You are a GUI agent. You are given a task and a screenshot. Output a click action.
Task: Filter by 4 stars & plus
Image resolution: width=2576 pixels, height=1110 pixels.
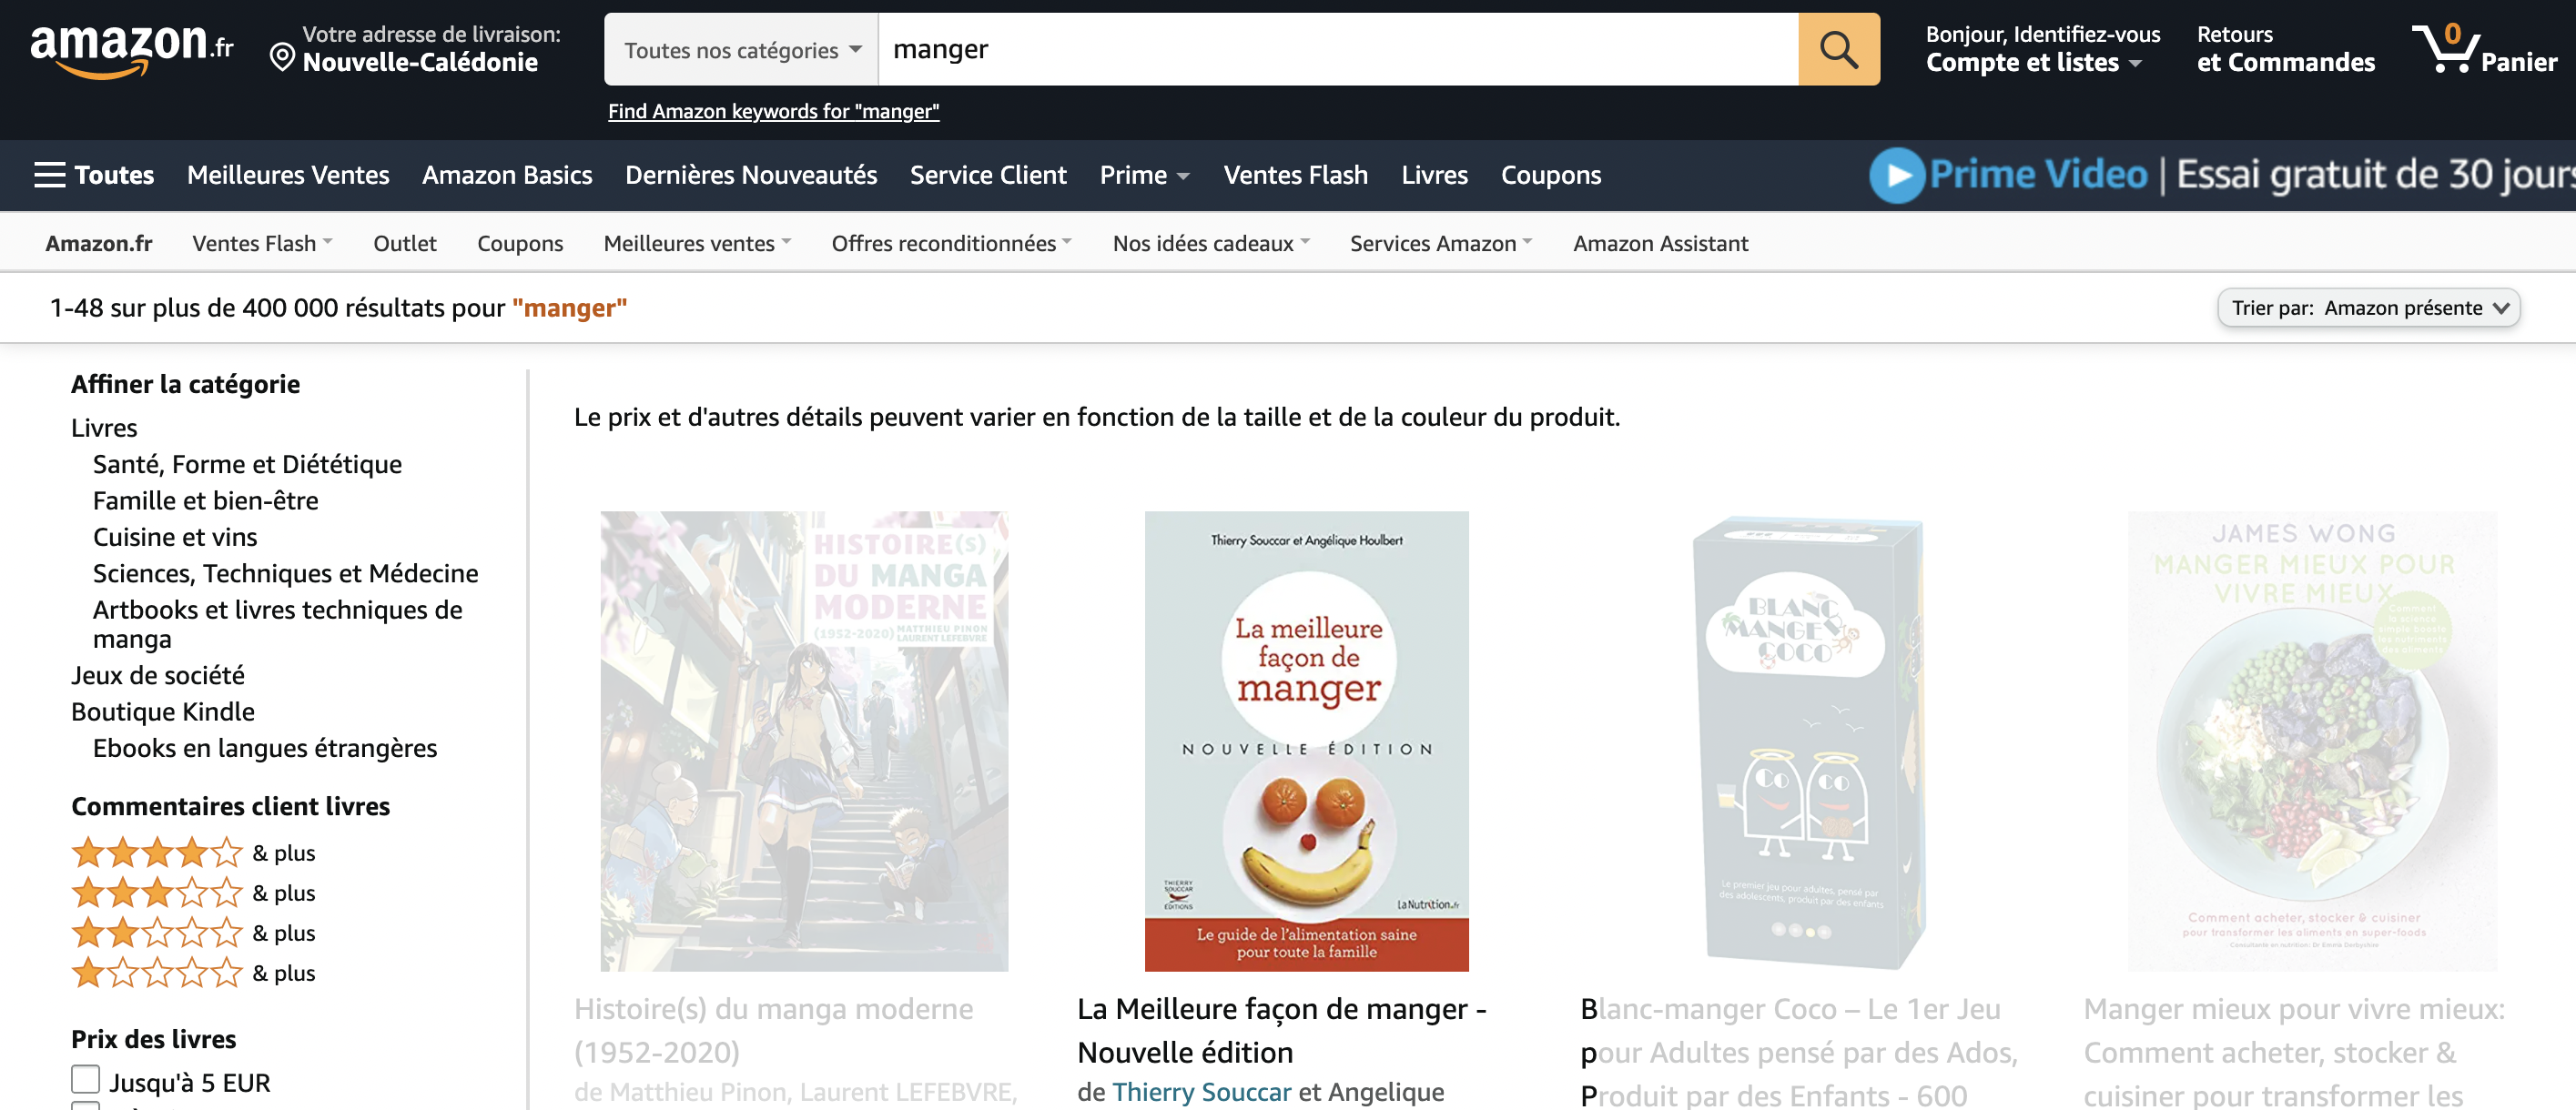193,853
